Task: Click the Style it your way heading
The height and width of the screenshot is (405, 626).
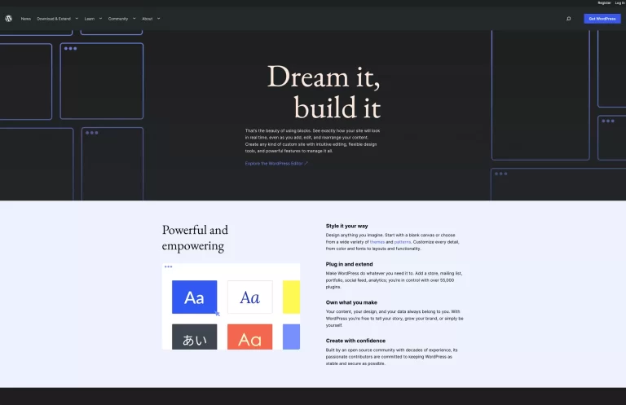Action: click(x=346, y=226)
